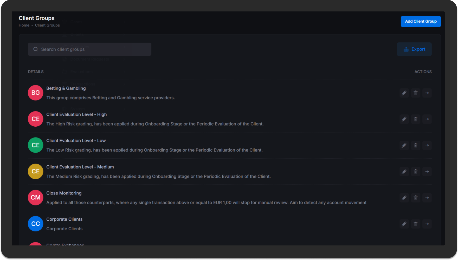This screenshot has height=260, width=458.
Task: Open the Close Monitoring group arrow
Action: 427,198
